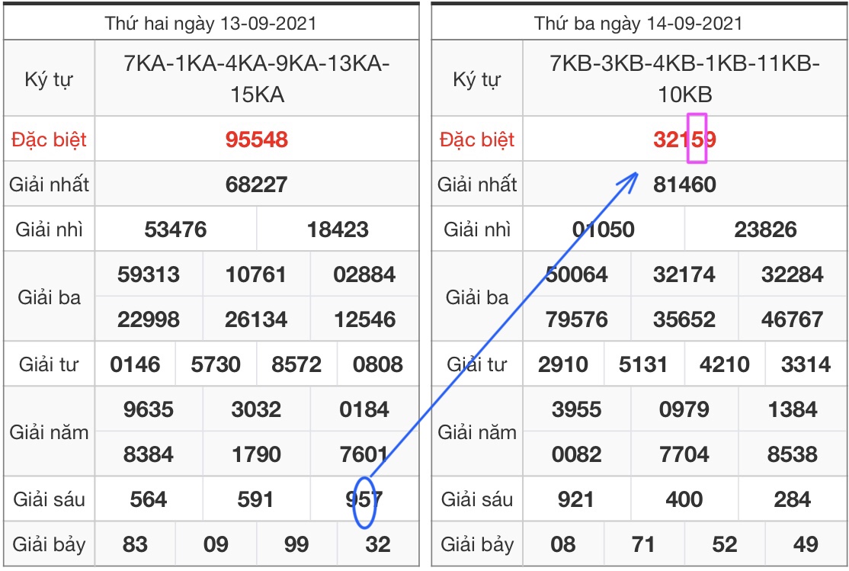Click the Tuesday 14-09-2021 table header
Image resolution: width=849 pixels, height=571 pixels.
pos(638,23)
